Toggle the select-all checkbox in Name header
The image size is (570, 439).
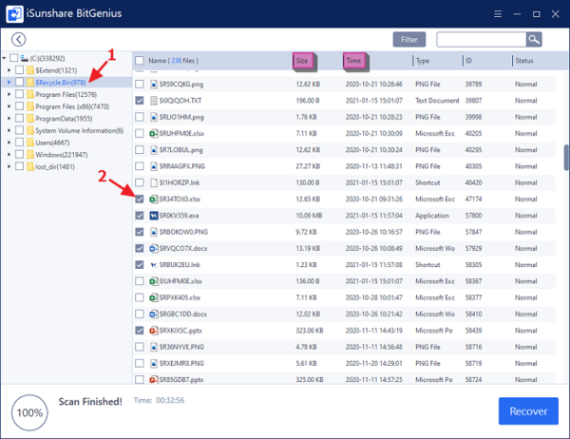click(140, 61)
